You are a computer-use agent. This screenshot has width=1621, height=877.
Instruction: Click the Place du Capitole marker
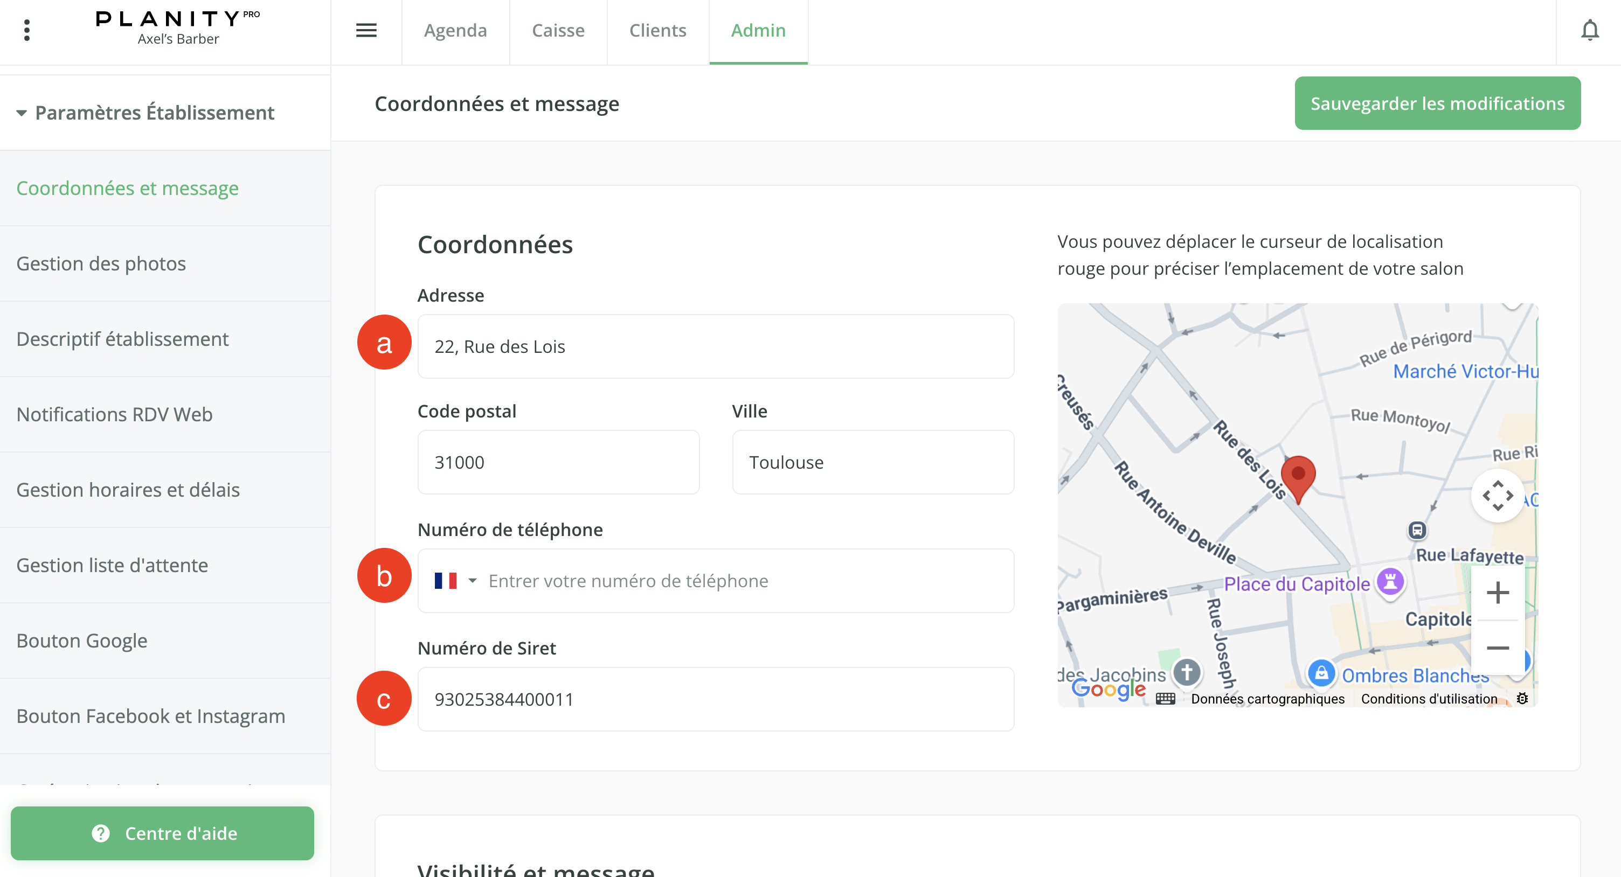1391,581
